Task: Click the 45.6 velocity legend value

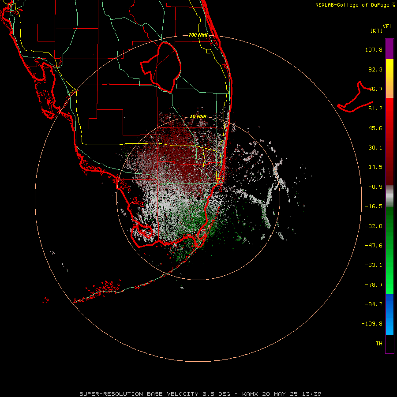Action: tap(375, 128)
